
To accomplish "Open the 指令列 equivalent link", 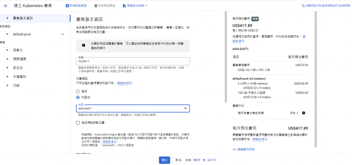I will coord(212,160).
